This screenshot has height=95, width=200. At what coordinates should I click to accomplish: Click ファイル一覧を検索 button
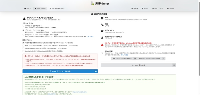pos(138,65)
